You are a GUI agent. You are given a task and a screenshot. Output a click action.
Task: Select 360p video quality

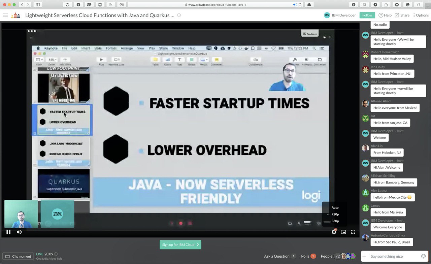coord(334,221)
